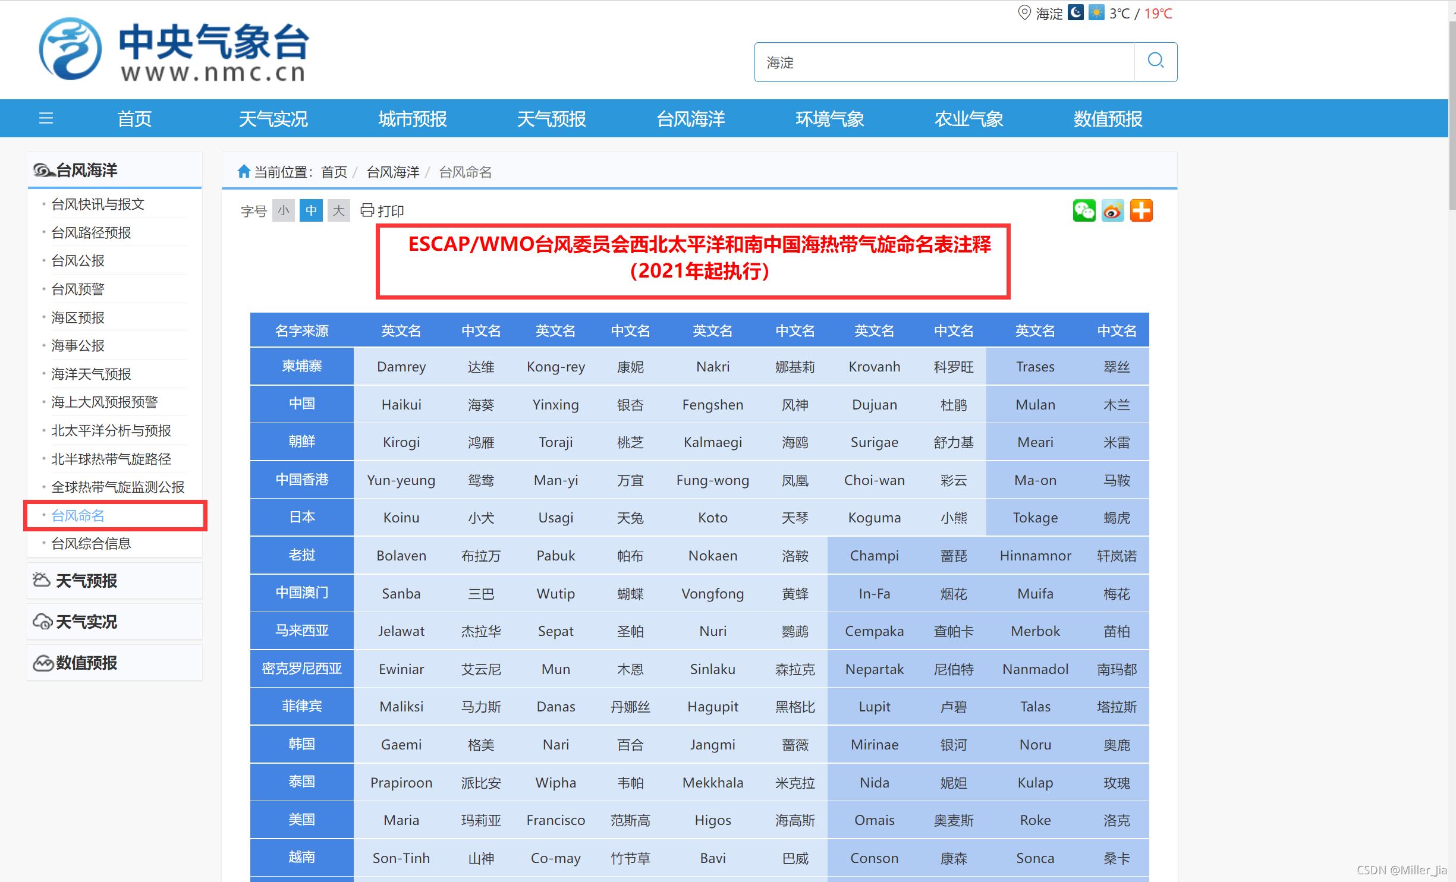Expand the 数值预报 sidebar section
The image size is (1456, 882).
click(x=87, y=663)
